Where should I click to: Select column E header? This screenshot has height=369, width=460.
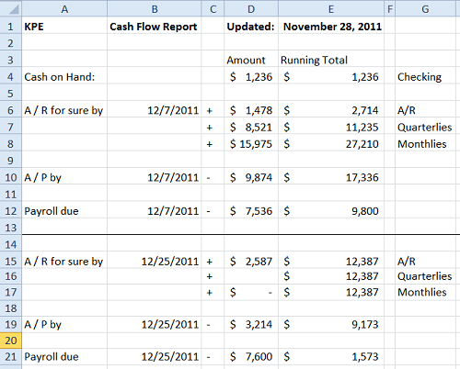click(331, 9)
